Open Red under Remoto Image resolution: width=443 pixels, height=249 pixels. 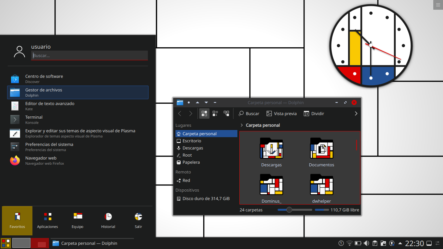(x=206, y=180)
